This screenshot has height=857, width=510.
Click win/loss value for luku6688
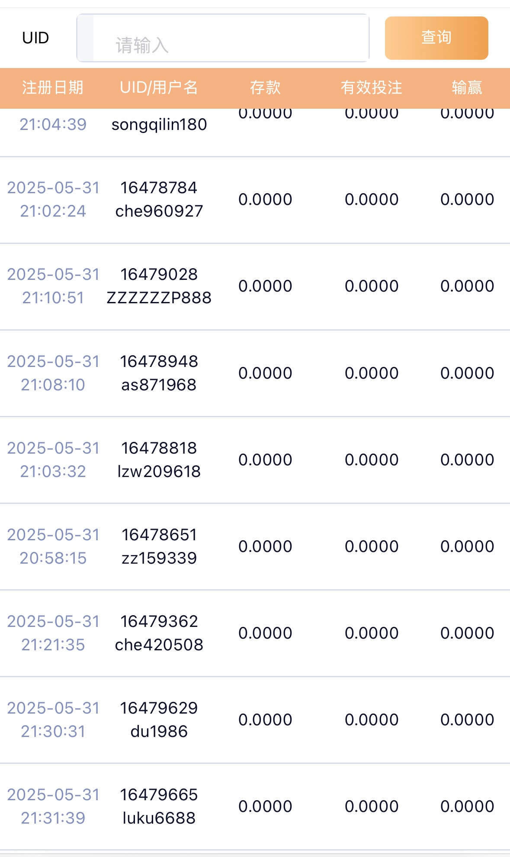(x=467, y=806)
